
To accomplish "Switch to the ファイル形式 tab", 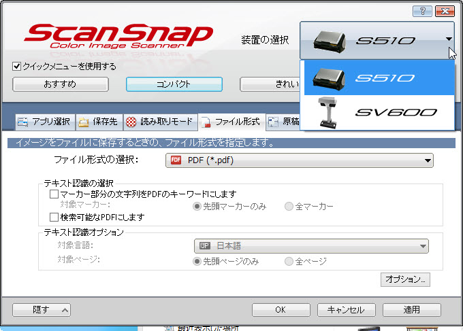I will pos(231,122).
